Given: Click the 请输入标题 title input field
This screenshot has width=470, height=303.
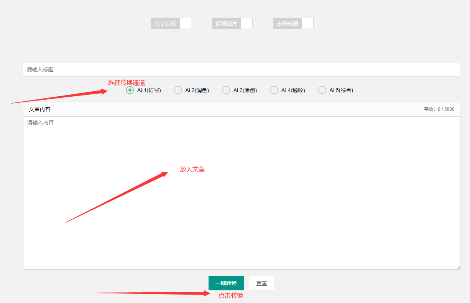Looking at the screenshot, I should pyautogui.click(x=241, y=69).
